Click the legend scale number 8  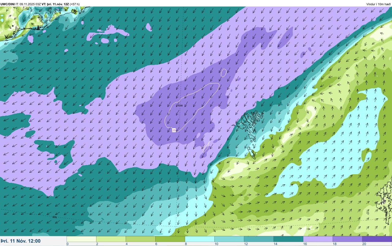tap(186, 244)
